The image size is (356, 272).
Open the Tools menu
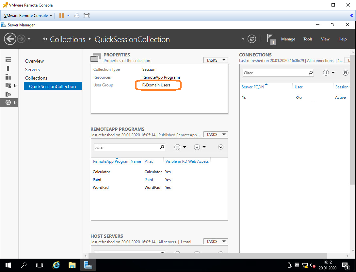click(x=308, y=39)
